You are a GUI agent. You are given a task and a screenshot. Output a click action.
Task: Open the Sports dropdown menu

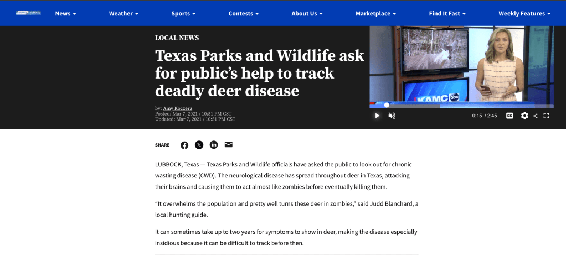(x=183, y=13)
